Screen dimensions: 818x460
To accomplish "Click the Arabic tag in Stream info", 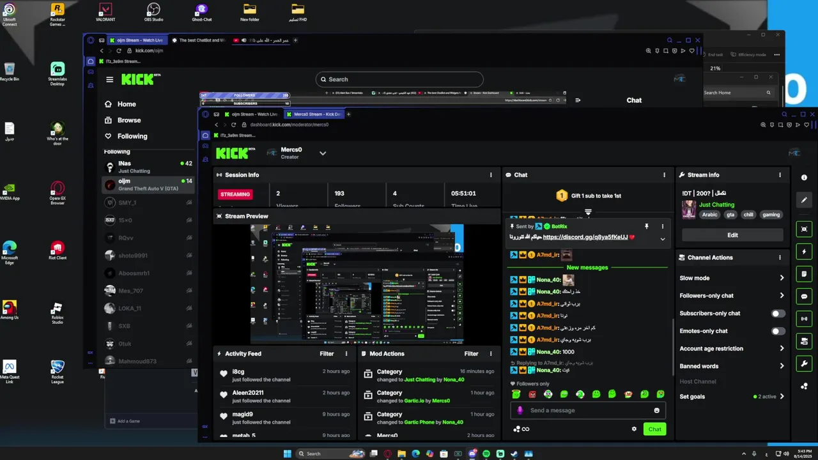I will pyautogui.click(x=710, y=215).
